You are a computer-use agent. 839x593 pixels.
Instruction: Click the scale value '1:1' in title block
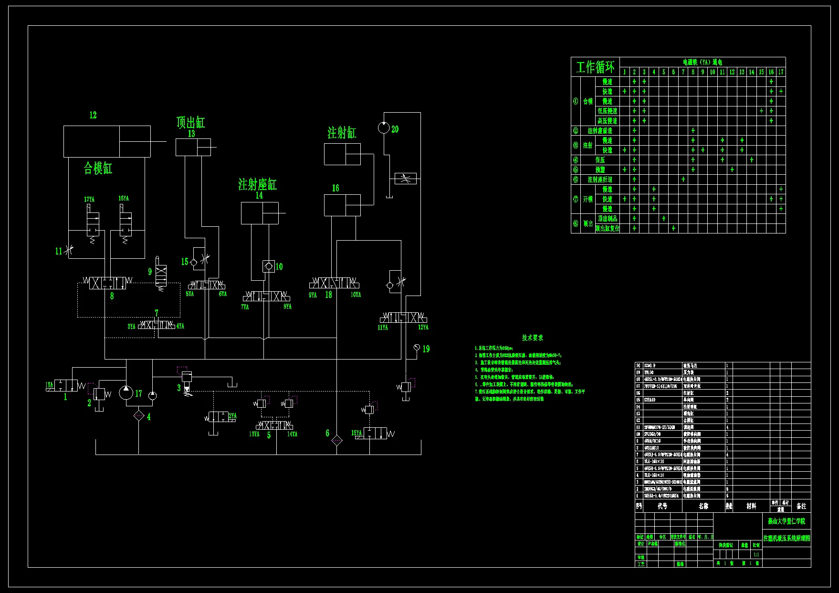pos(756,555)
